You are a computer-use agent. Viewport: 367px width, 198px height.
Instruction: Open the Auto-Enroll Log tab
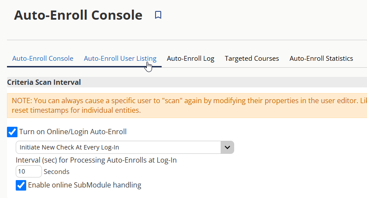pos(190,58)
